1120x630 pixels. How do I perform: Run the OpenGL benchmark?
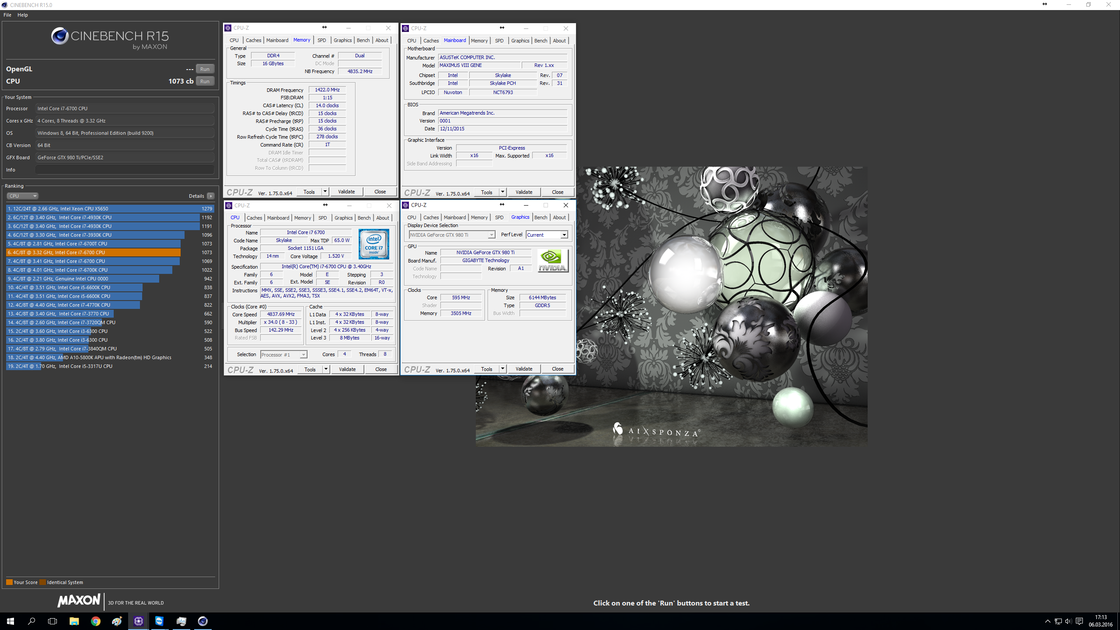tap(205, 69)
